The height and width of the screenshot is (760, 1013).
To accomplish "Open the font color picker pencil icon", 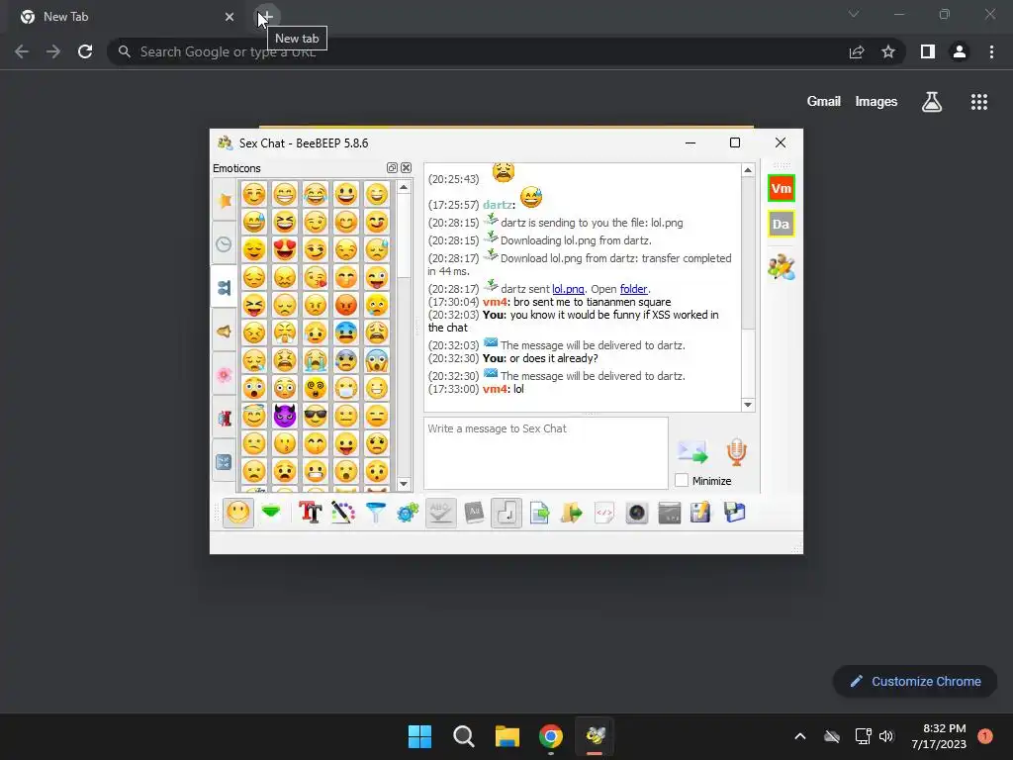I will [343, 513].
